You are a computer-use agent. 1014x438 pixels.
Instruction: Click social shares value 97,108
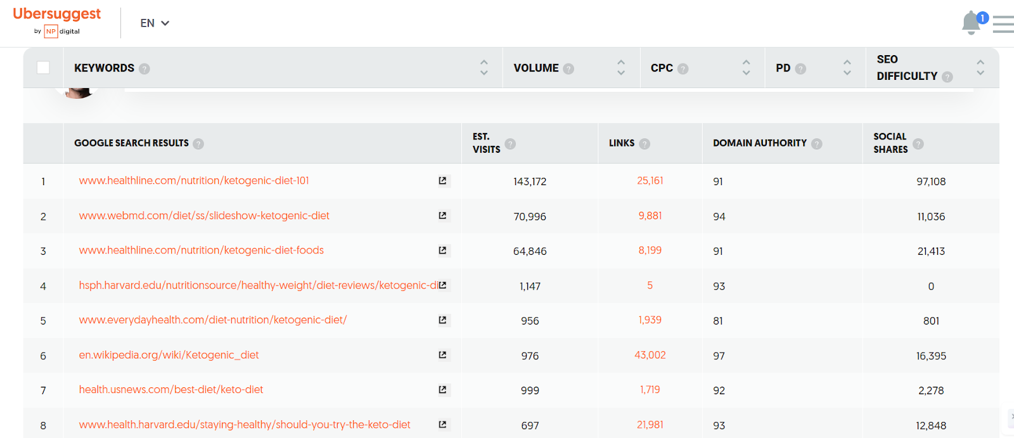(x=931, y=181)
